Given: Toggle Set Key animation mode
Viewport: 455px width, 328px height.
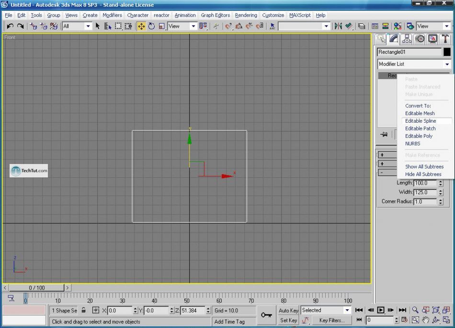Looking at the screenshot, I should (288, 320).
